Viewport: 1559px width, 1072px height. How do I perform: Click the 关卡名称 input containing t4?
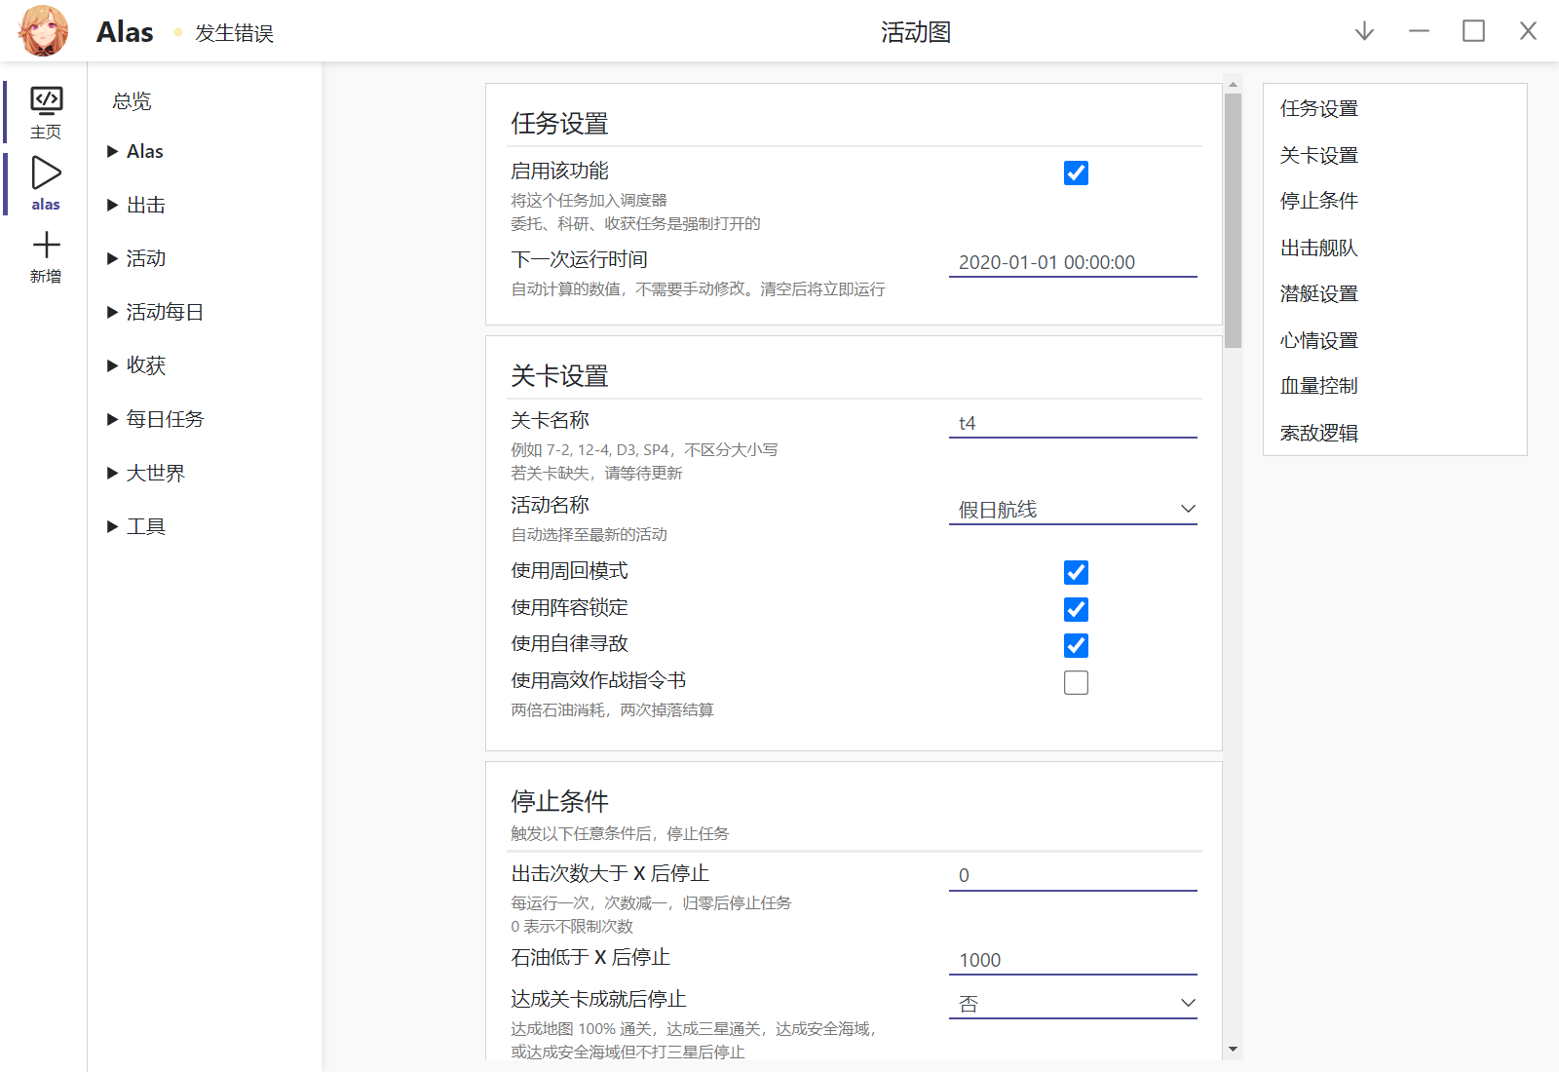(x=1072, y=422)
